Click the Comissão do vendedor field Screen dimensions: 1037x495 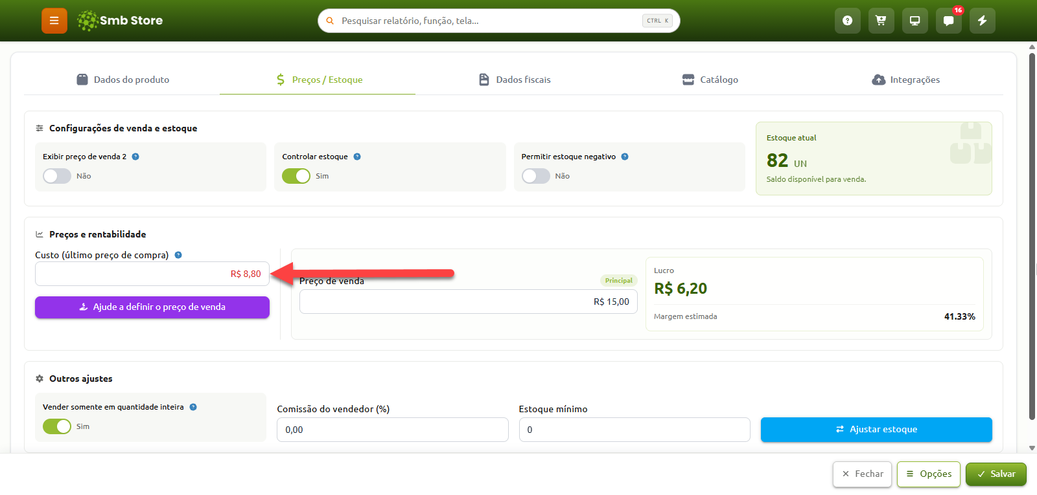pos(393,430)
